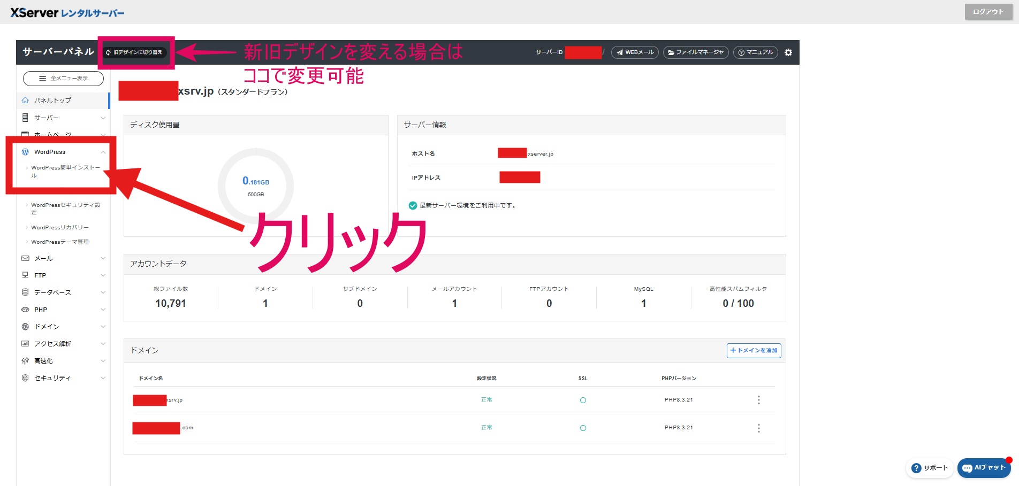Open the AIチャット chat bubble
Viewport: 1019px width, 486px height.
pos(984,468)
